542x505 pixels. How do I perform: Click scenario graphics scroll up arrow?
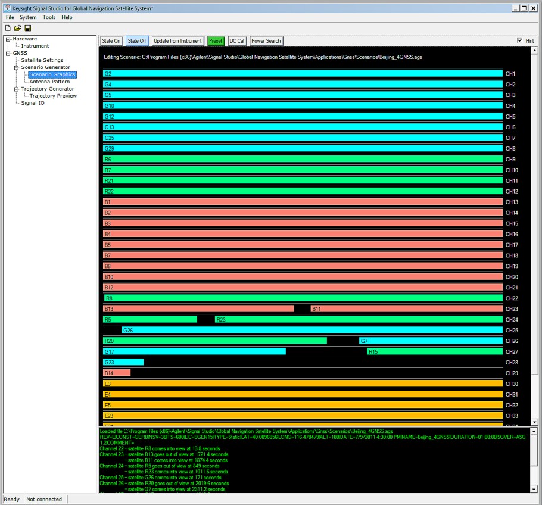(x=535, y=51)
